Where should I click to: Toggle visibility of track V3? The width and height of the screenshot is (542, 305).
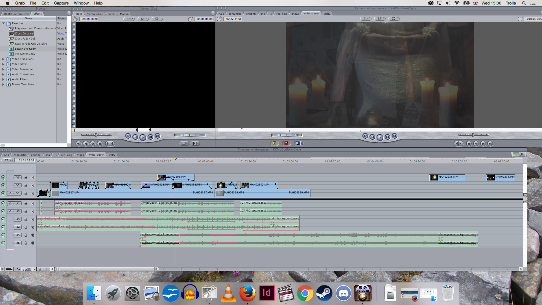click(x=3, y=178)
